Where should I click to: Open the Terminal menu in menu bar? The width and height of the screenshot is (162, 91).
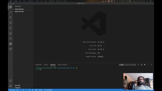pos(52,1)
